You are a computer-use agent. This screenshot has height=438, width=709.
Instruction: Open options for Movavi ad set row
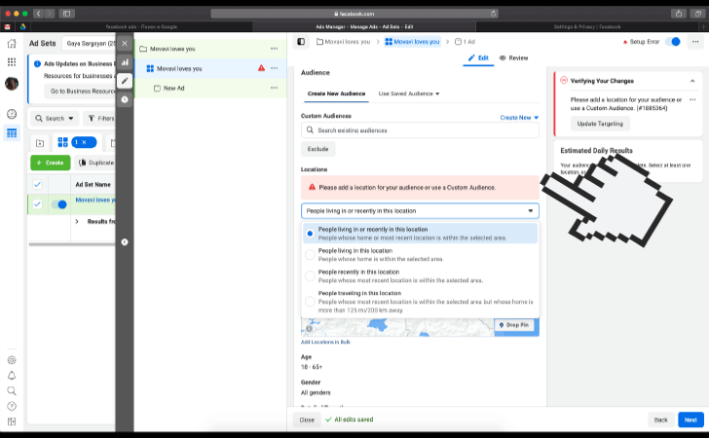click(274, 68)
